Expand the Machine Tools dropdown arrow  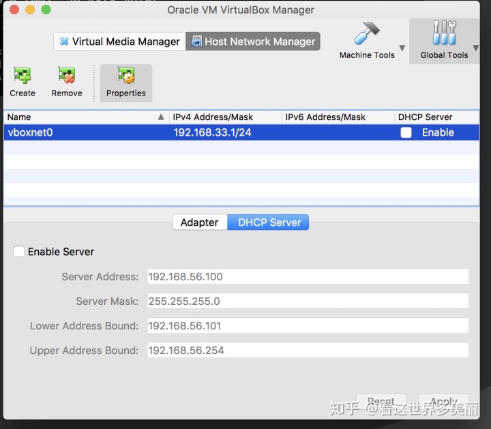(x=402, y=48)
